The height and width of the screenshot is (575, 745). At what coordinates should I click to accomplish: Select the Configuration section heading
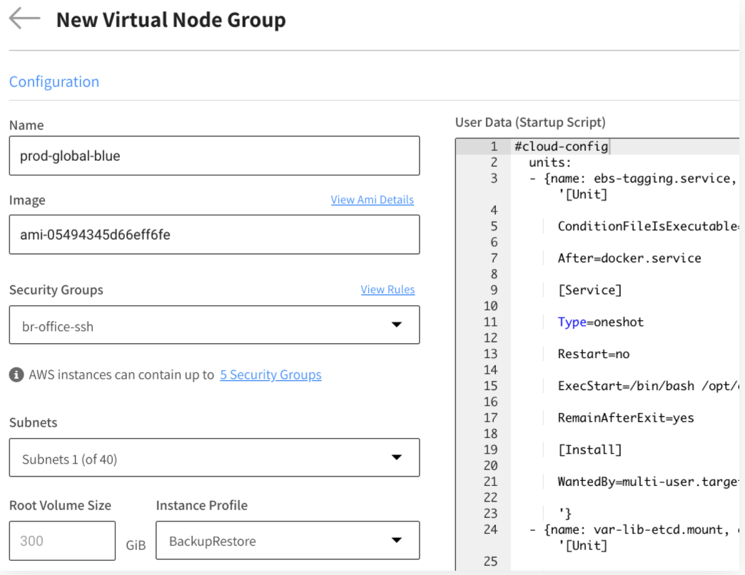point(54,81)
